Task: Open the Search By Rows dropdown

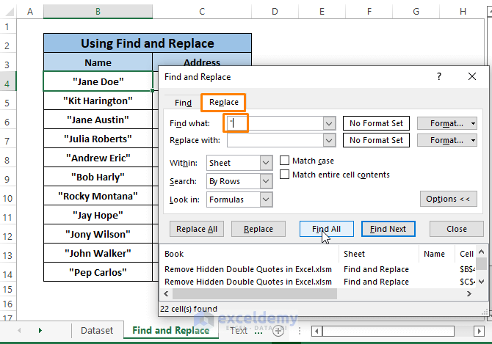Action: 266,181
